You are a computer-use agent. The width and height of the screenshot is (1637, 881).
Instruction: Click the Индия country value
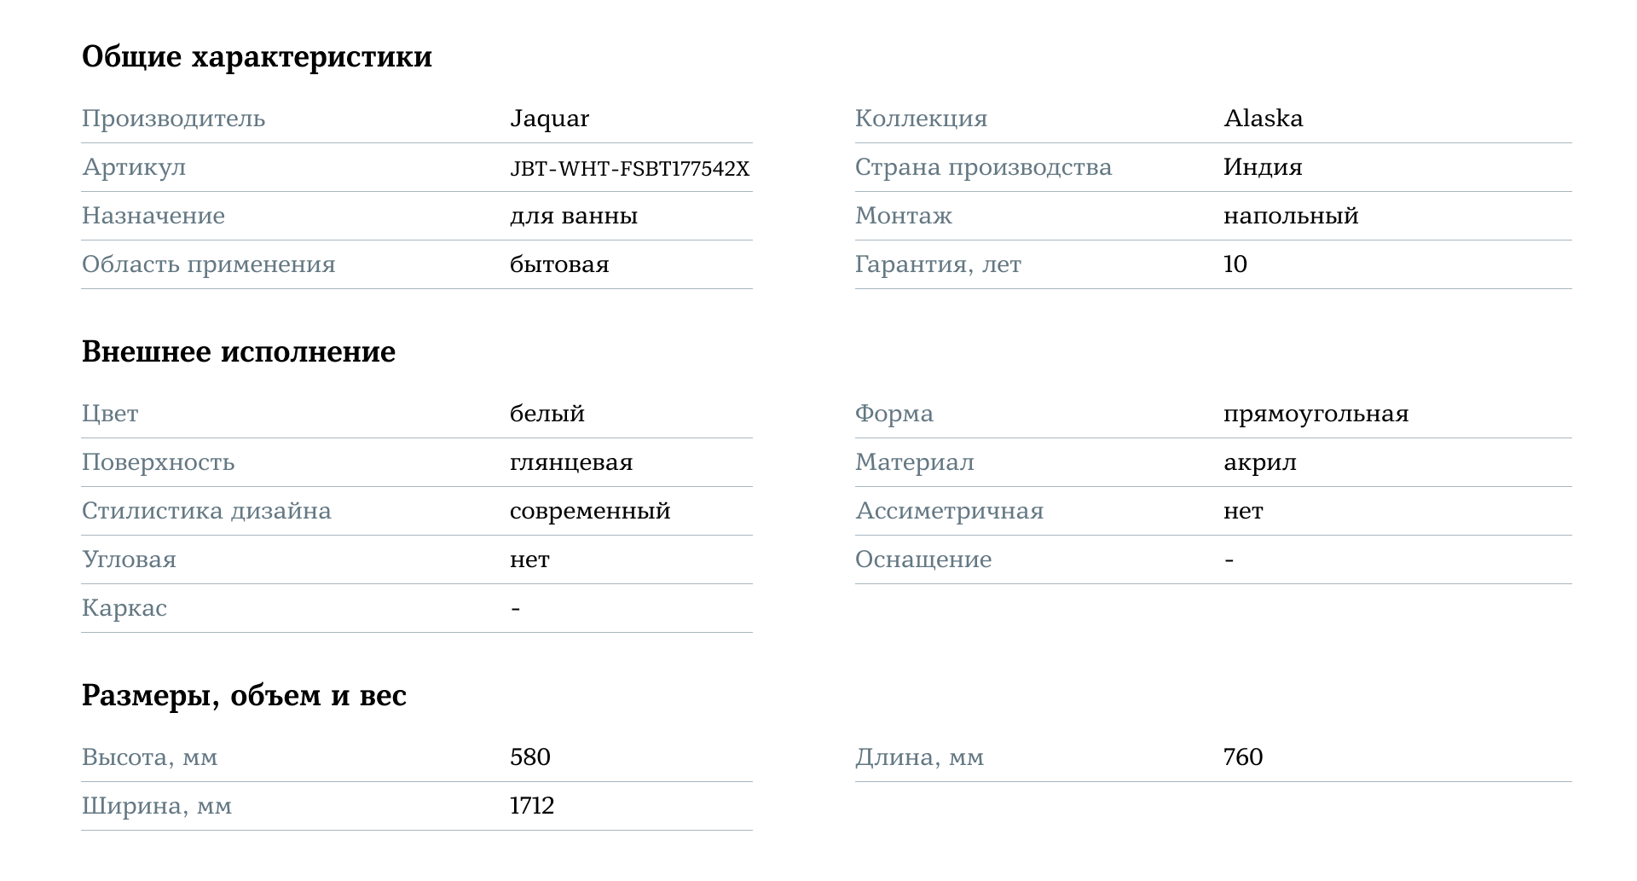[1263, 167]
